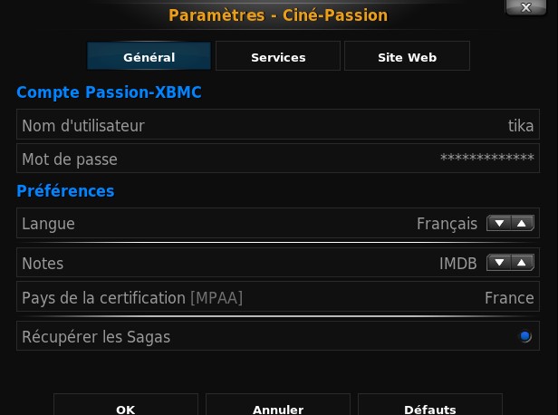Toggle the Récupérer les Sagas radio button
Viewport: 558px width, 415px height.
point(524,337)
